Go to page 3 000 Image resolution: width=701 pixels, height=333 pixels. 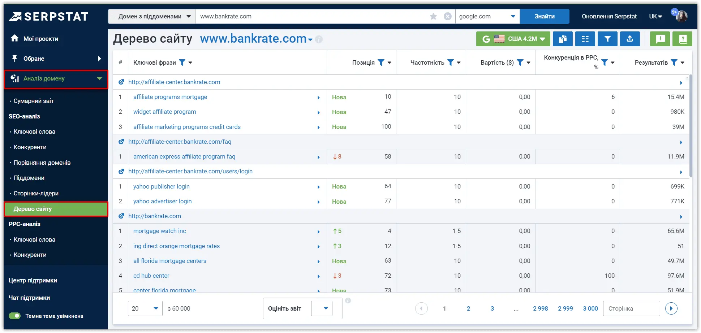pyautogui.click(x=590, y=308)
